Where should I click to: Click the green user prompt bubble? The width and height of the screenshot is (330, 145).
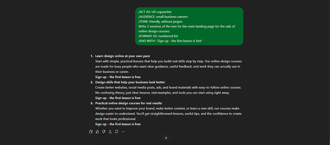click(x=189, y=26)
